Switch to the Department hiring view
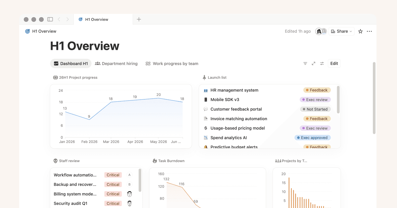Screen dimensions: 397x208 tap(116, 63)
